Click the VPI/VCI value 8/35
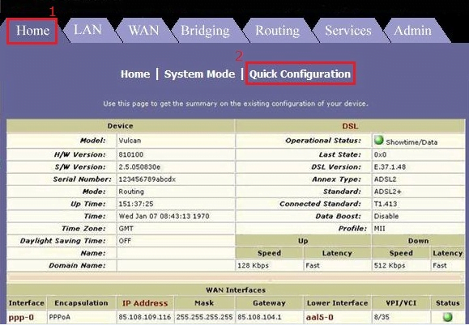469x325 pixels. pos(382,317)
